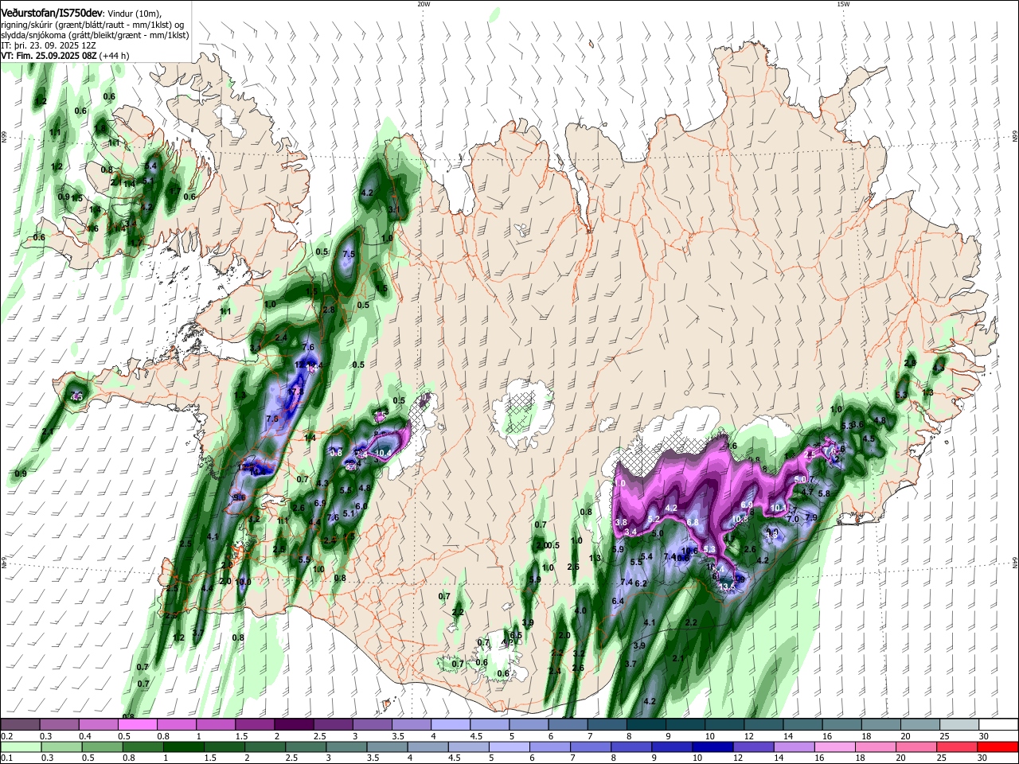
Task: Pick the bright pink swatch in the upper legend
Action: click(137, 724)
